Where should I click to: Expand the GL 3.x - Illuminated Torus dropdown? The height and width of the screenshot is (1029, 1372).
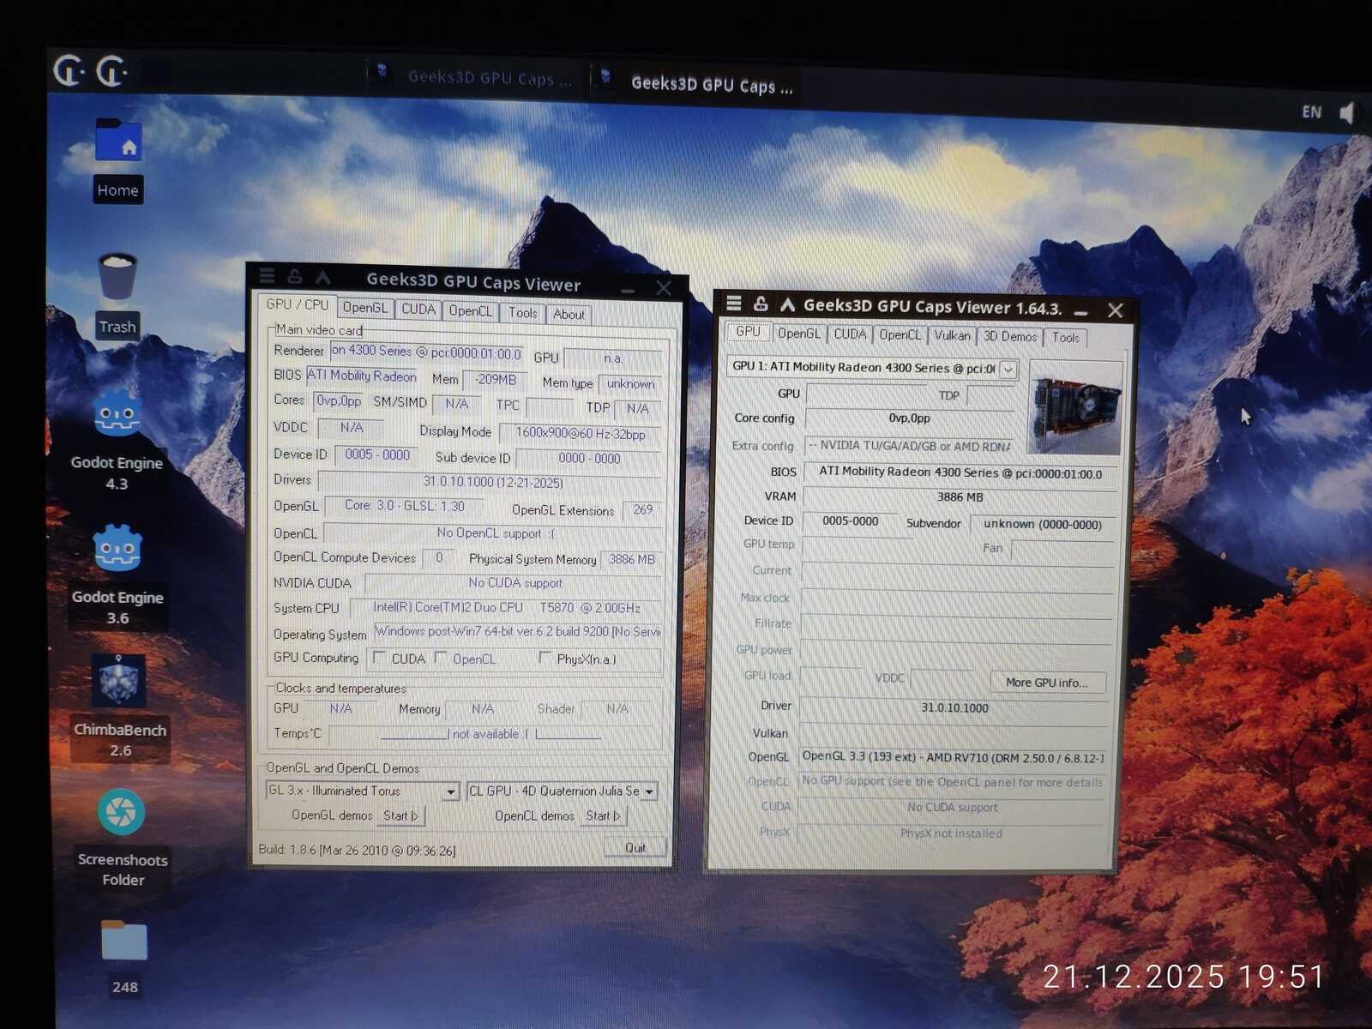click(x=451, y=791)
